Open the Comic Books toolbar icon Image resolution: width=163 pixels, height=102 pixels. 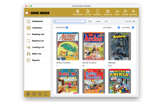tap(78, 11)
